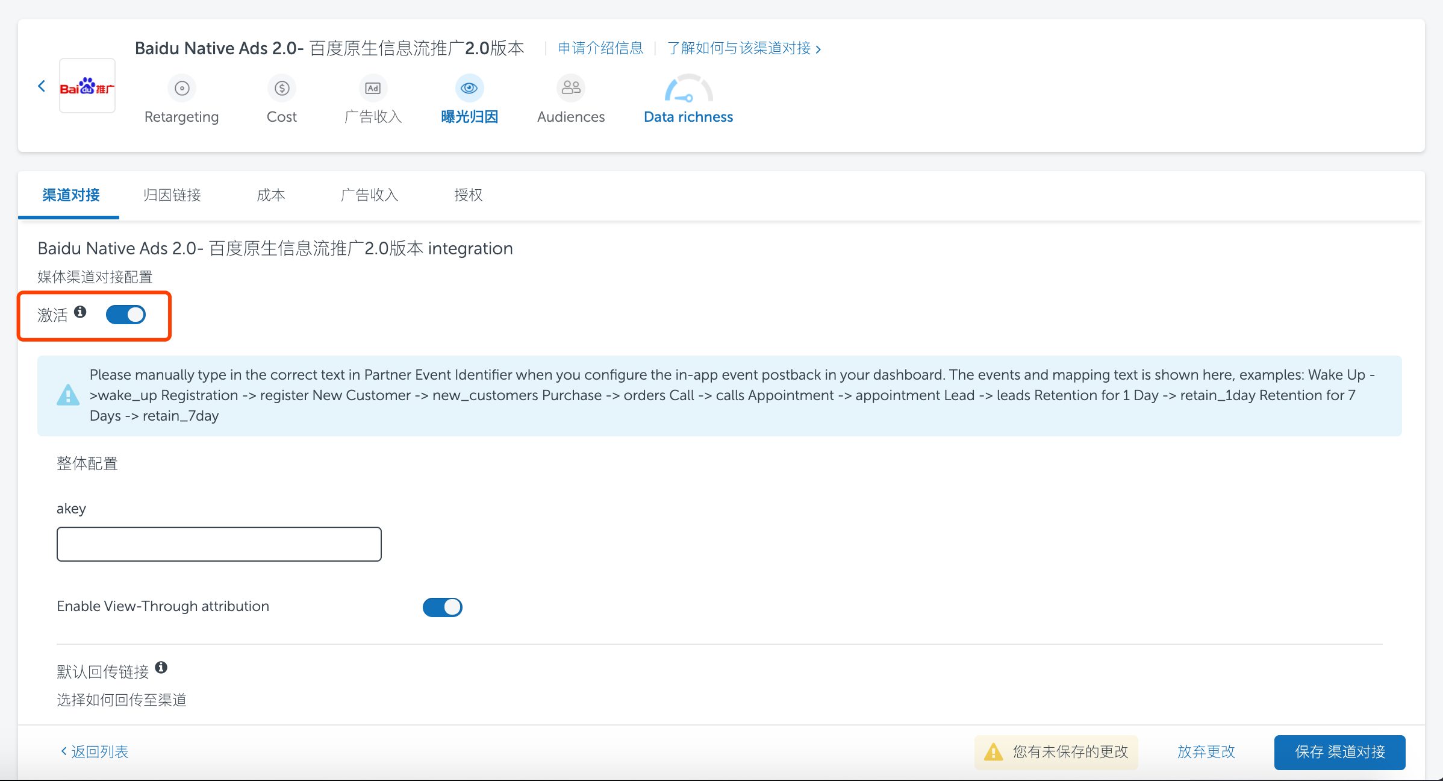Click the info icon next to 默认回传链接

(x=161, y=667)
